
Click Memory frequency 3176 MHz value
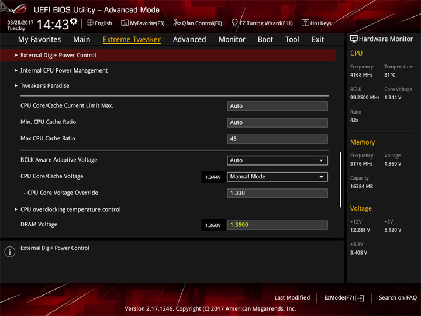pos(361,164)
